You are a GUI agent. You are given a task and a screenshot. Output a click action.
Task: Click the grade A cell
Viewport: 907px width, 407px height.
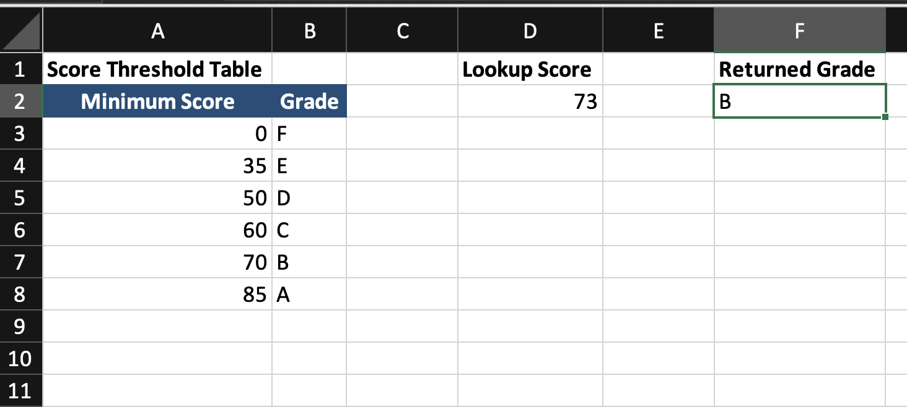pos(309,294)
